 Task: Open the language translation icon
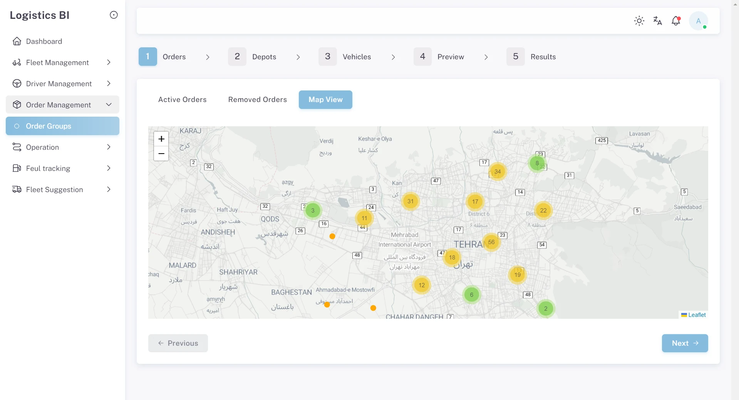point(658,21)
